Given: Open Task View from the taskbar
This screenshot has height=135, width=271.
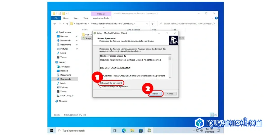Looking at the screenshot, I should pos(115,131).
